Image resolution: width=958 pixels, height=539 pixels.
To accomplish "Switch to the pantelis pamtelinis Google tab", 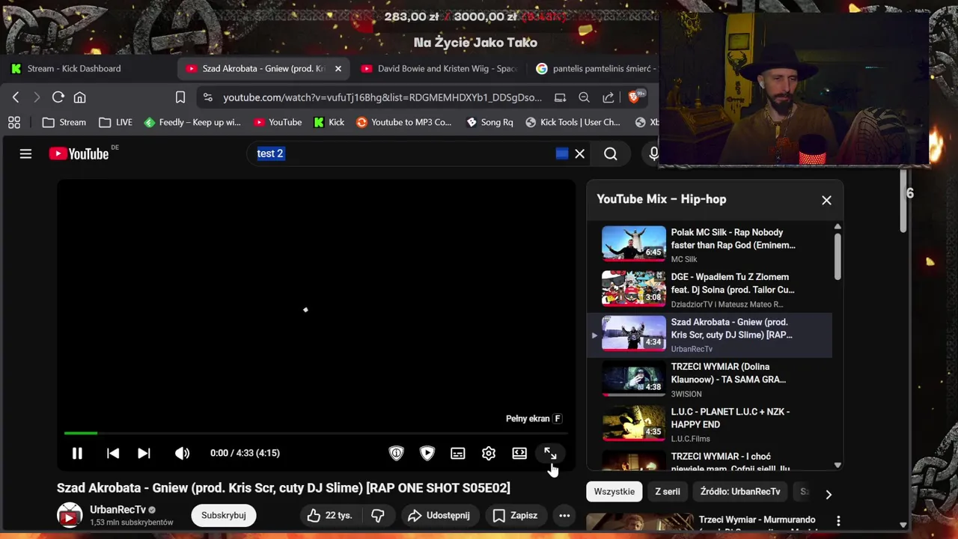I will point(596,69).
